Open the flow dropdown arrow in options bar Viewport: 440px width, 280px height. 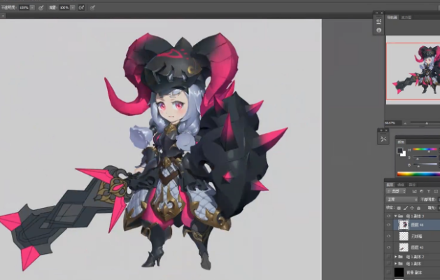pyautogui.click(x=73, y=8)
